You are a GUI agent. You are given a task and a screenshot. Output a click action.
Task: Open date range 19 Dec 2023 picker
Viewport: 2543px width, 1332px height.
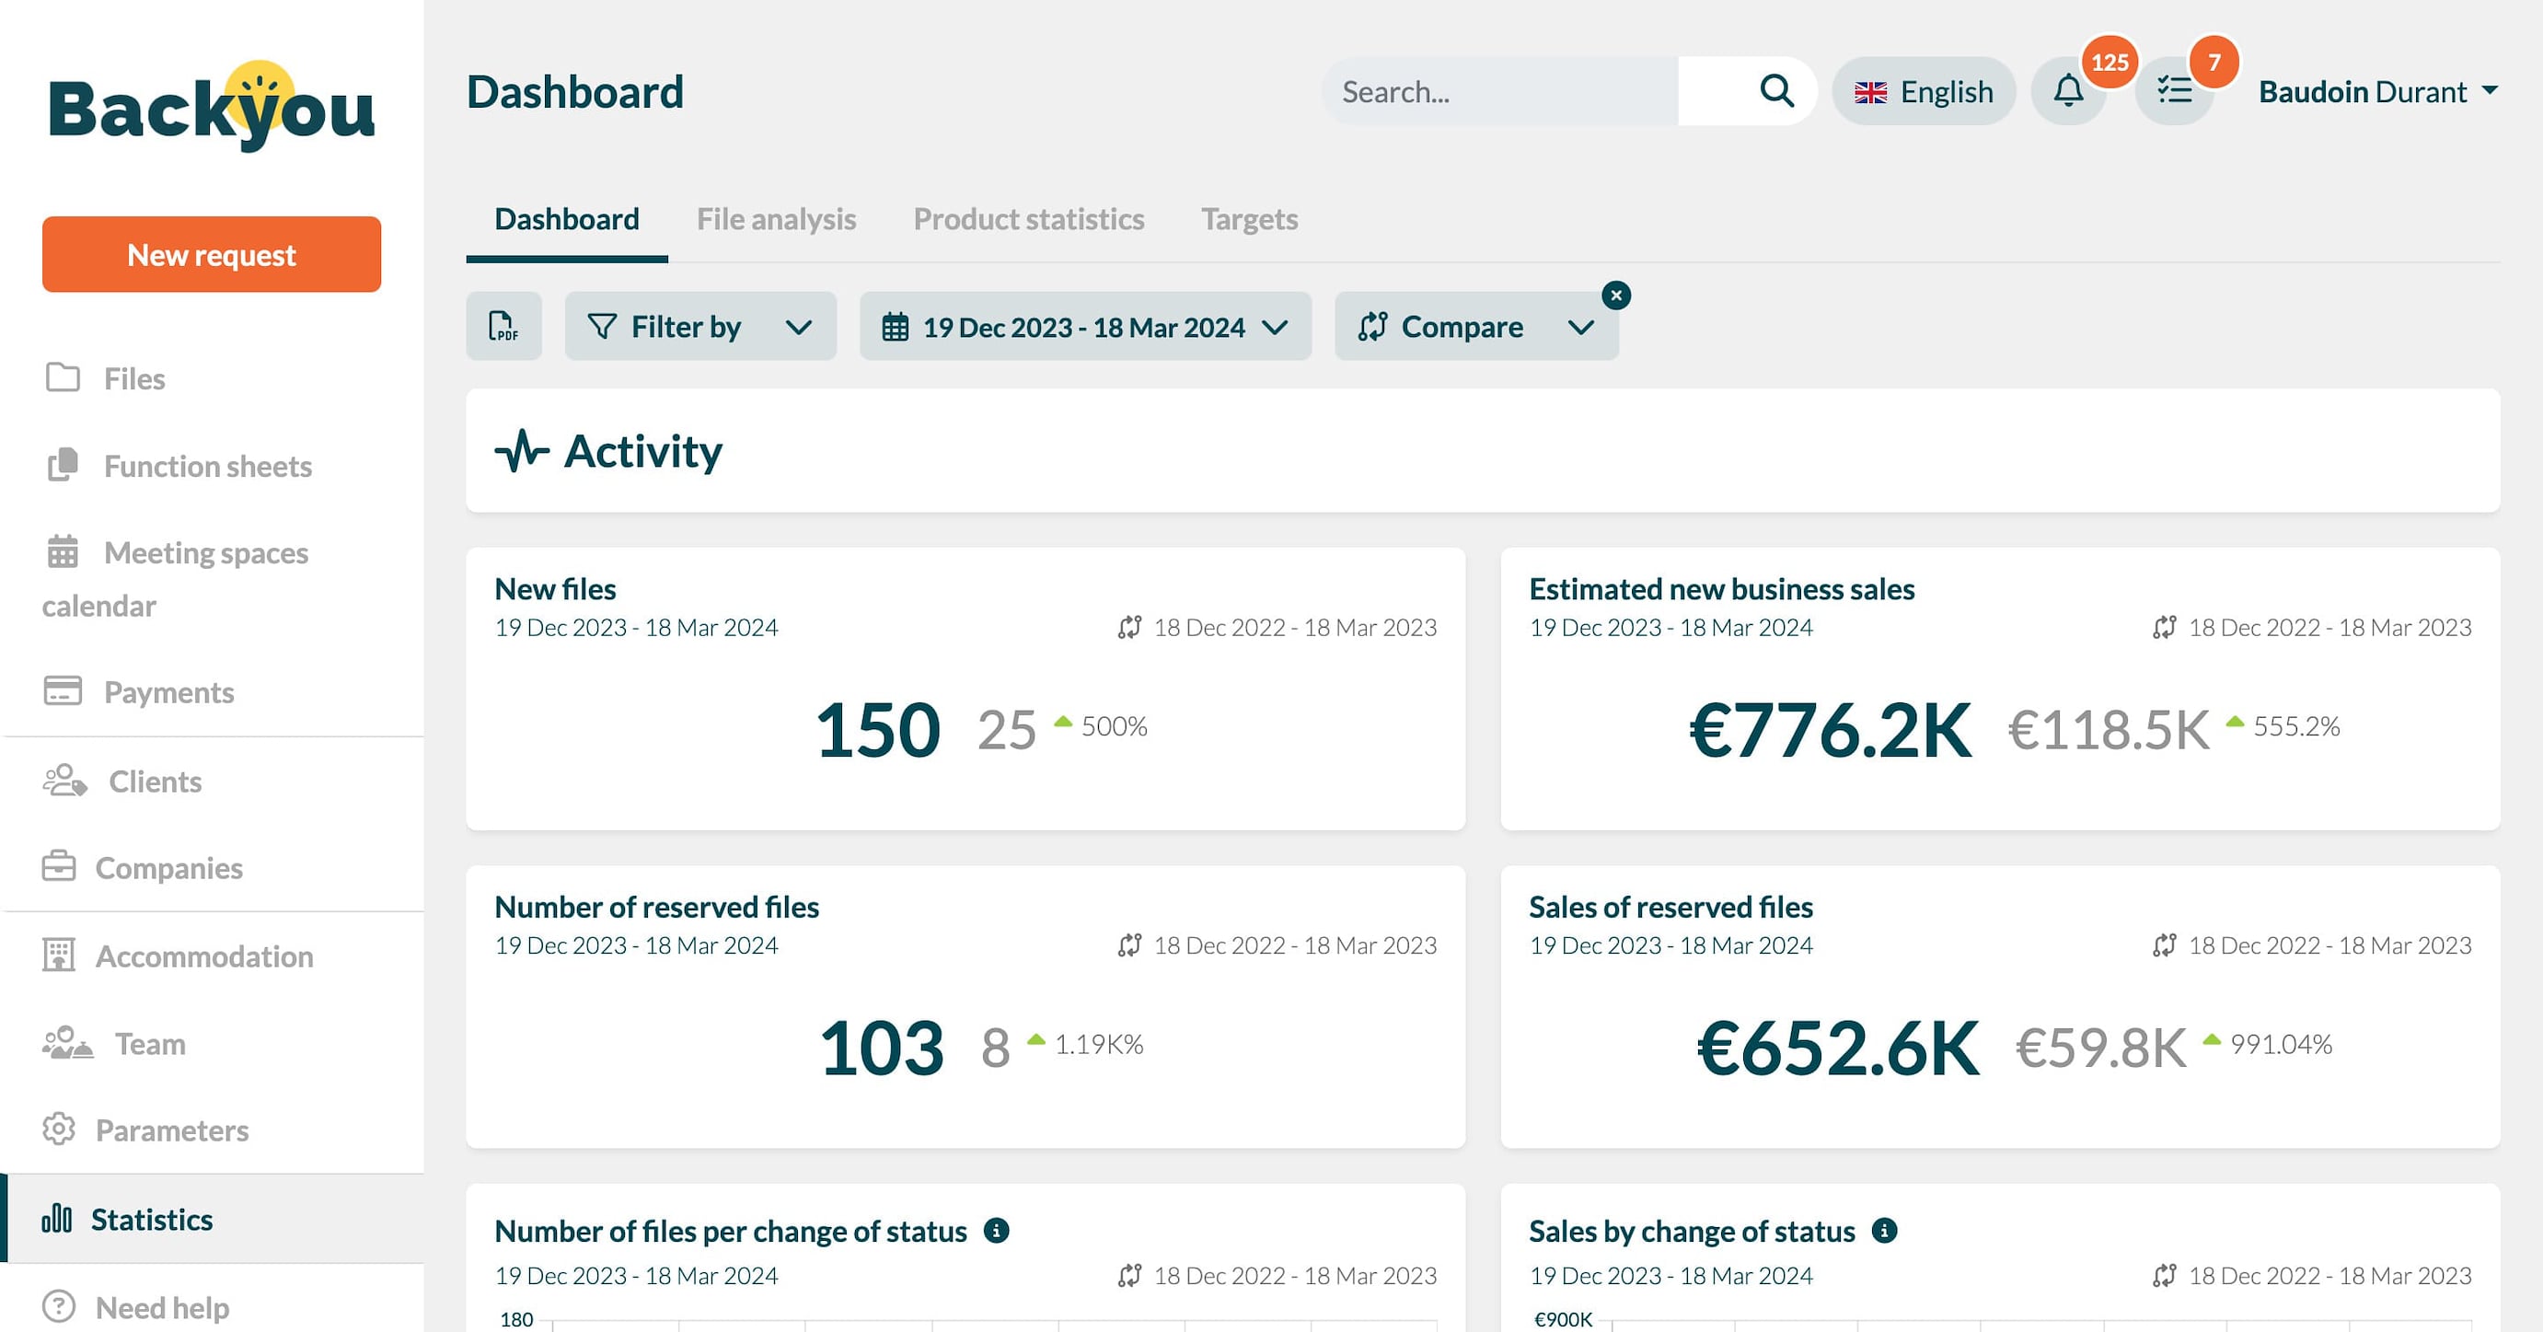click(x=1085, y=326)
